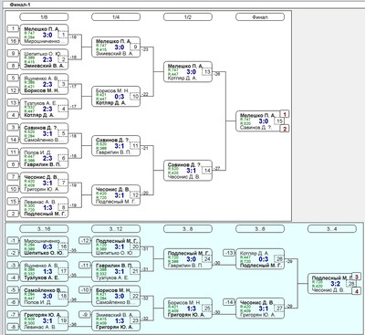Click the 1/8 round header
Screen dimensions: 365x335
click(x=44, y=17)
